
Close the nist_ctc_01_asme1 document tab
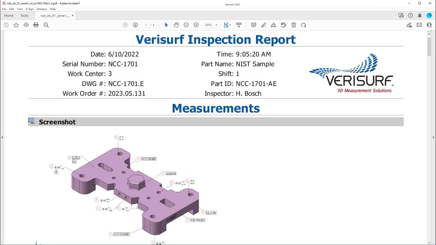point(73,16)
